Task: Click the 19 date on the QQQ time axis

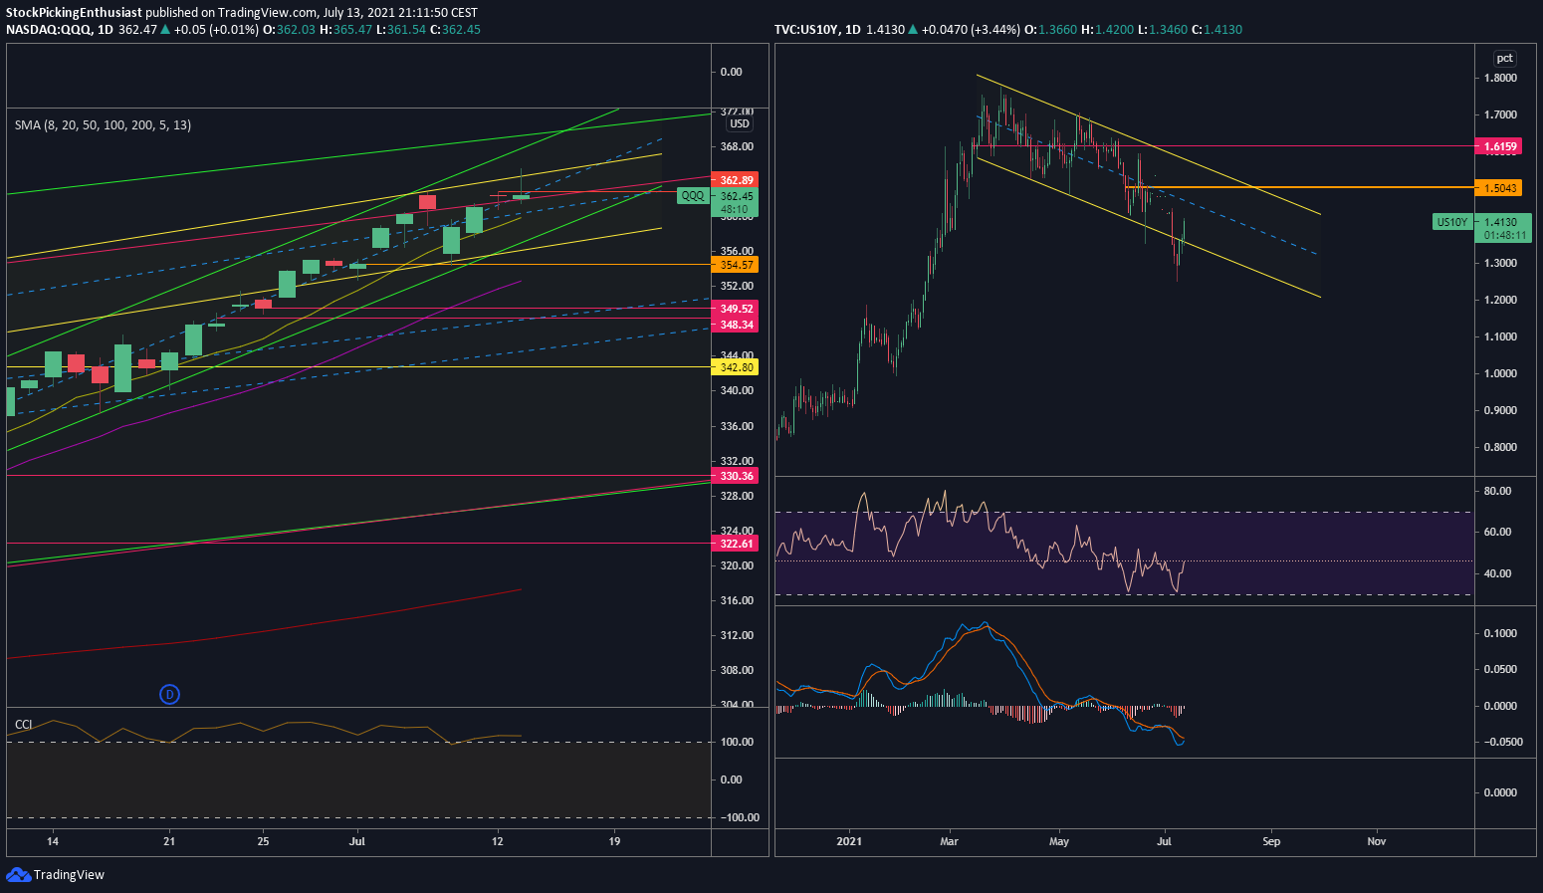Action: (x=614, y=841)
